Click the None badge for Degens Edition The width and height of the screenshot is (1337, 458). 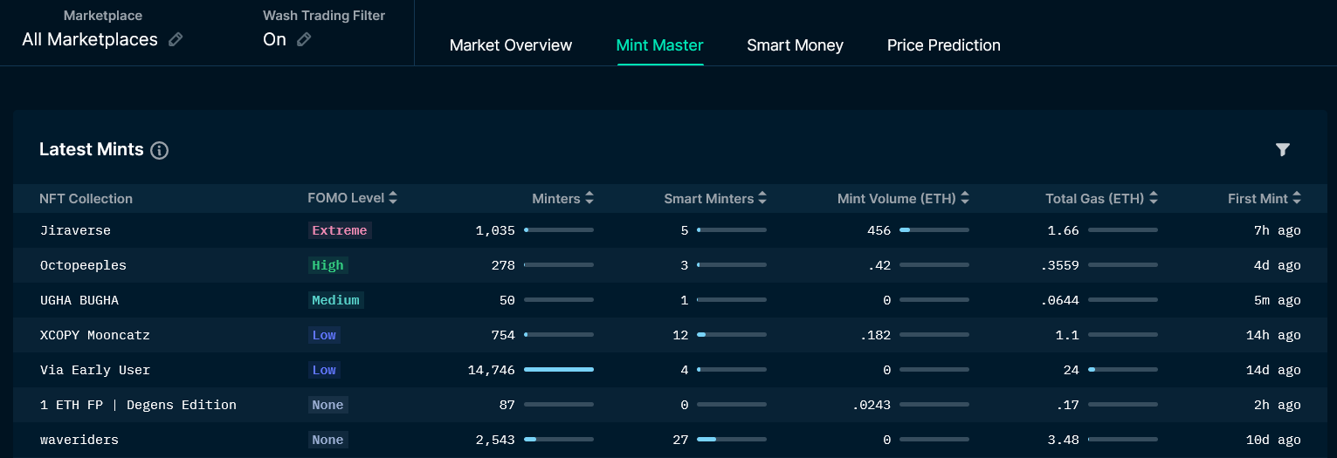pos(327,405)
